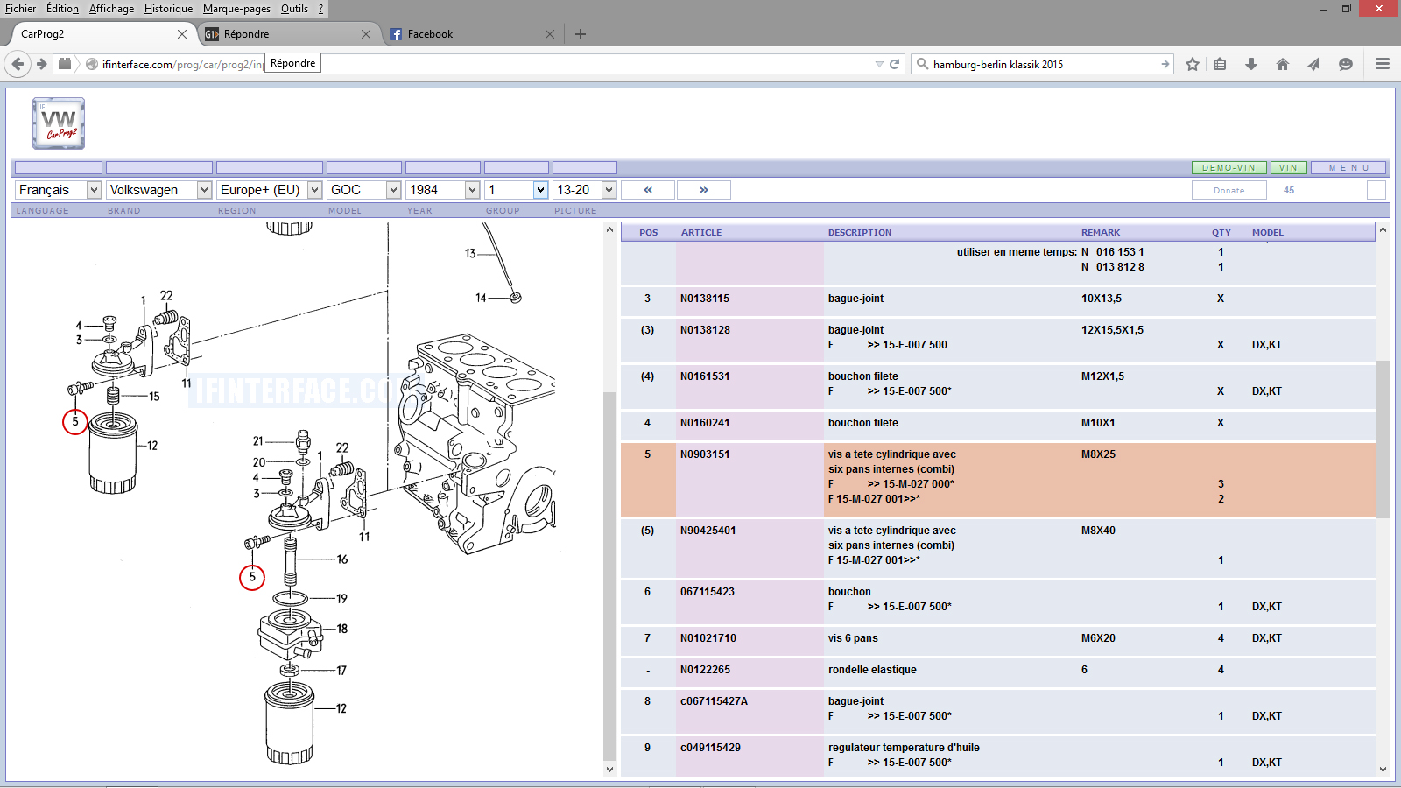
Task: Click the search magnifier icon in the search box
Action: [x=922, y=64]
